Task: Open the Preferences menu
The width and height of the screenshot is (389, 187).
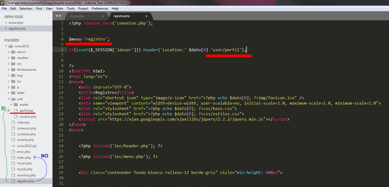Action: point(100,9)
